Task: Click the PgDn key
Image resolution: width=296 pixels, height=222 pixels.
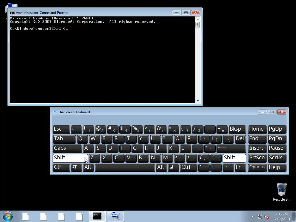Action: point(277,139)
